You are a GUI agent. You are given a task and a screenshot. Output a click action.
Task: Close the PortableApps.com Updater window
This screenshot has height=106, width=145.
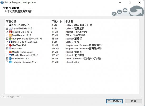pyautogui.click(x=139, y=2)
